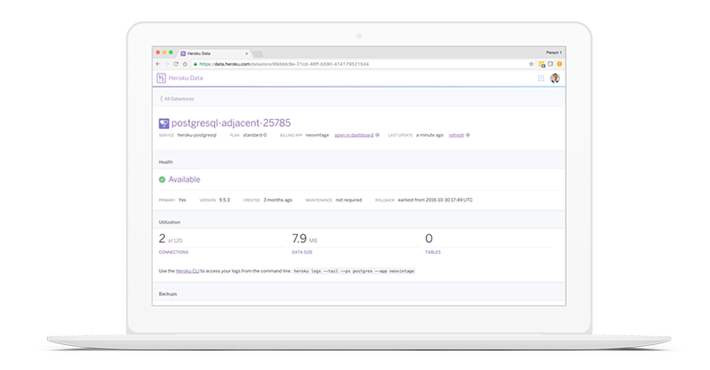This screenshot has height=370, width=710.
Task: Open the Heroku apps grid menu
Action: 540,78
